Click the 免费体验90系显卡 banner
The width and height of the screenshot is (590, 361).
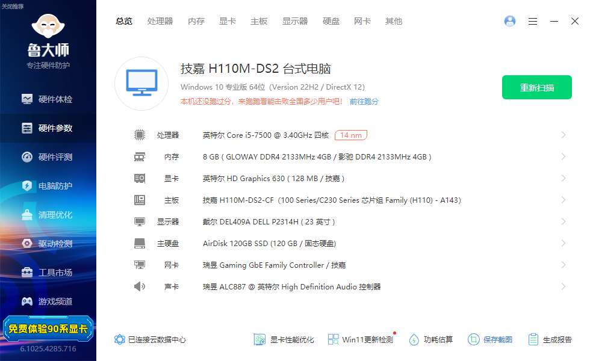[x=48, y=329]
